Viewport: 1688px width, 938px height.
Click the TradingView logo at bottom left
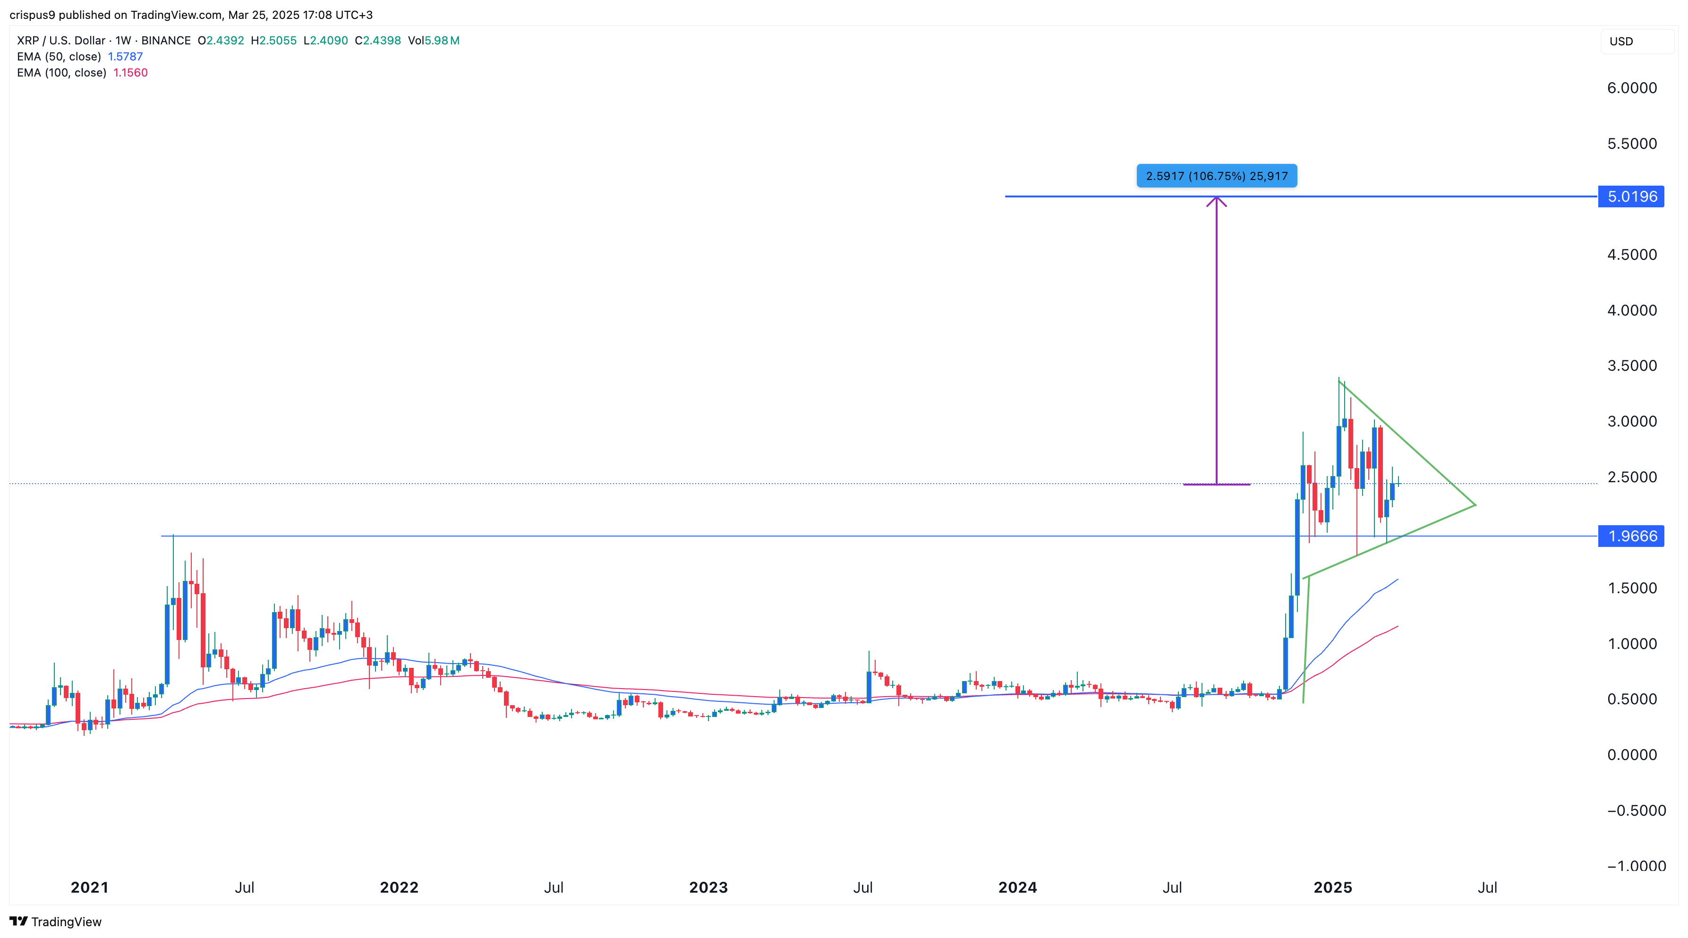(x=56, y=921)
